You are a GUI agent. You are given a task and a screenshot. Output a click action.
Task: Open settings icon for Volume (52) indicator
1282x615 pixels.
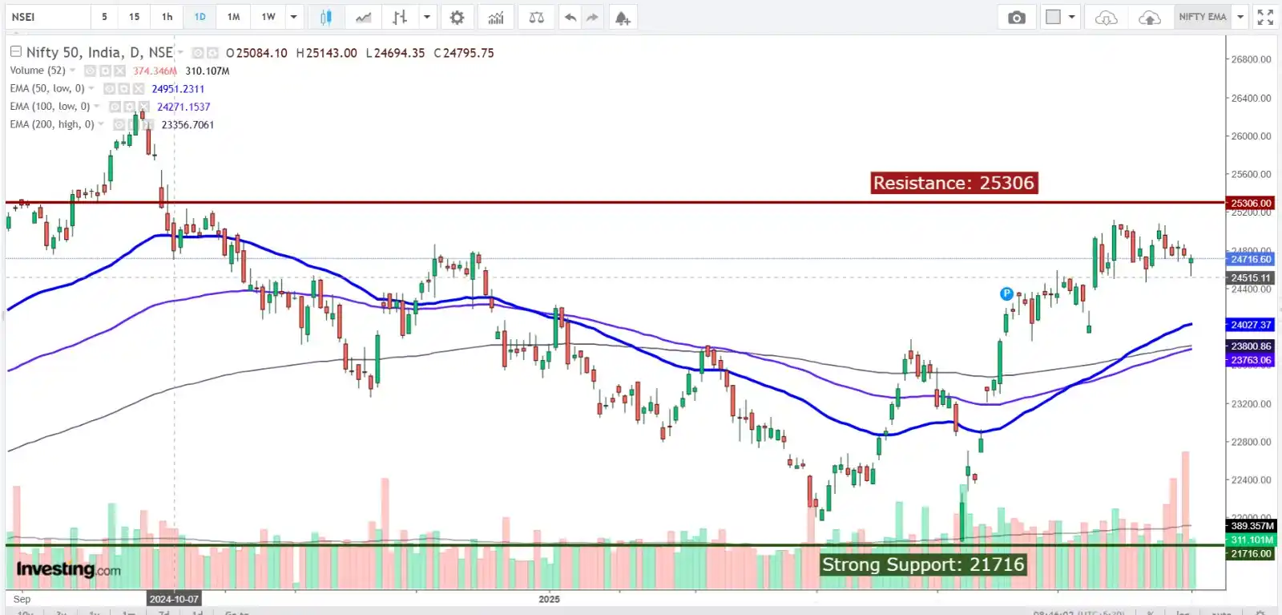(105, 71)
